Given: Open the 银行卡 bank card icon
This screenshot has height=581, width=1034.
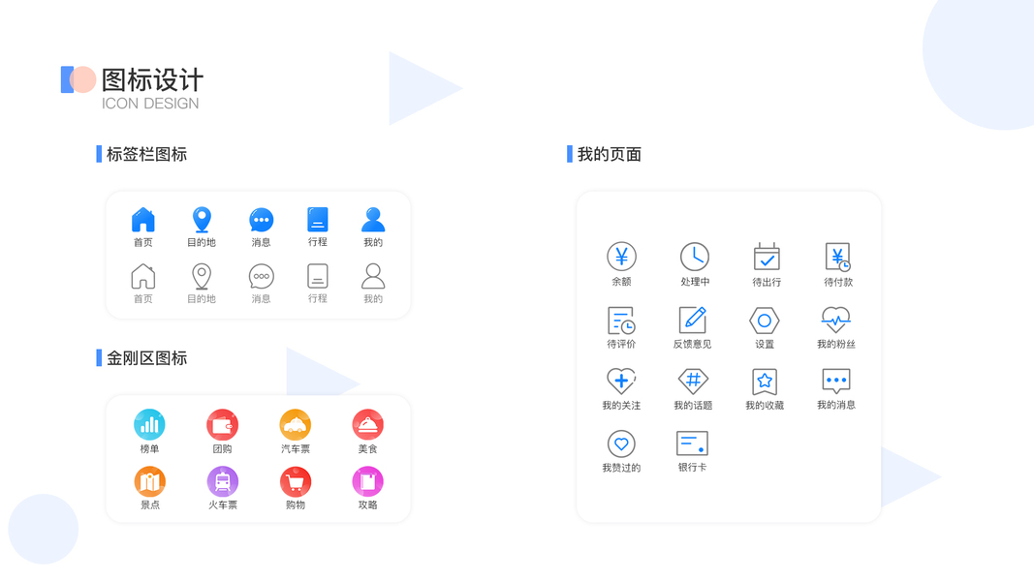Looking at the screenshot, I should 693,443.
